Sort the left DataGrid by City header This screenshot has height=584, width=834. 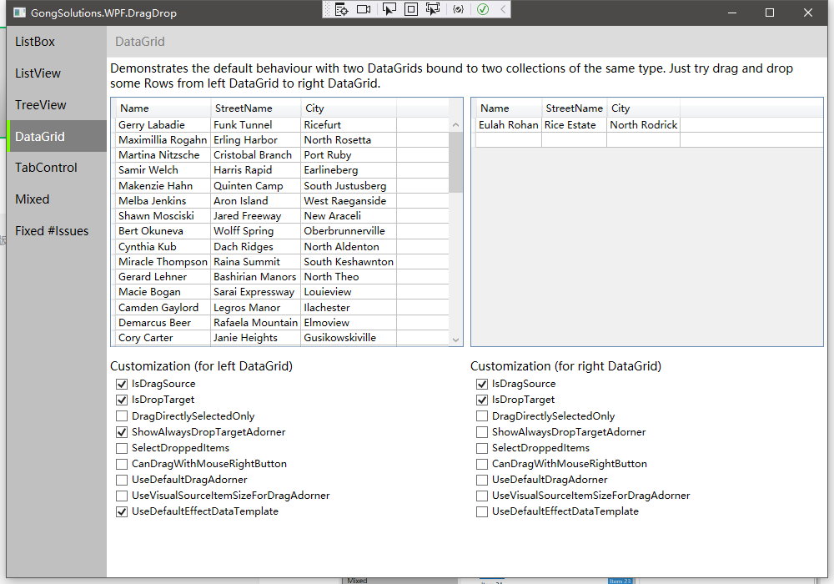(349, 108)
